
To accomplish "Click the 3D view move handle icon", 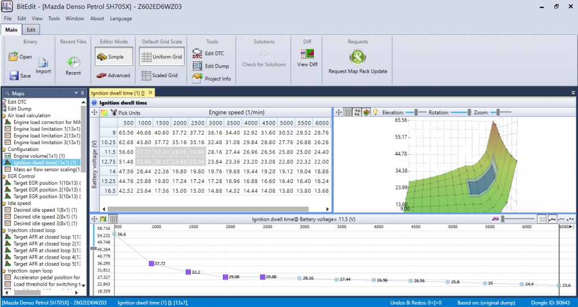I will pyautogui.click(x=339, y=113).
